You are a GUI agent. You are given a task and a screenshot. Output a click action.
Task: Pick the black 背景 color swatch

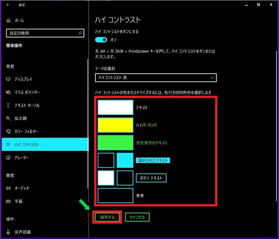(x=115, y=196)
